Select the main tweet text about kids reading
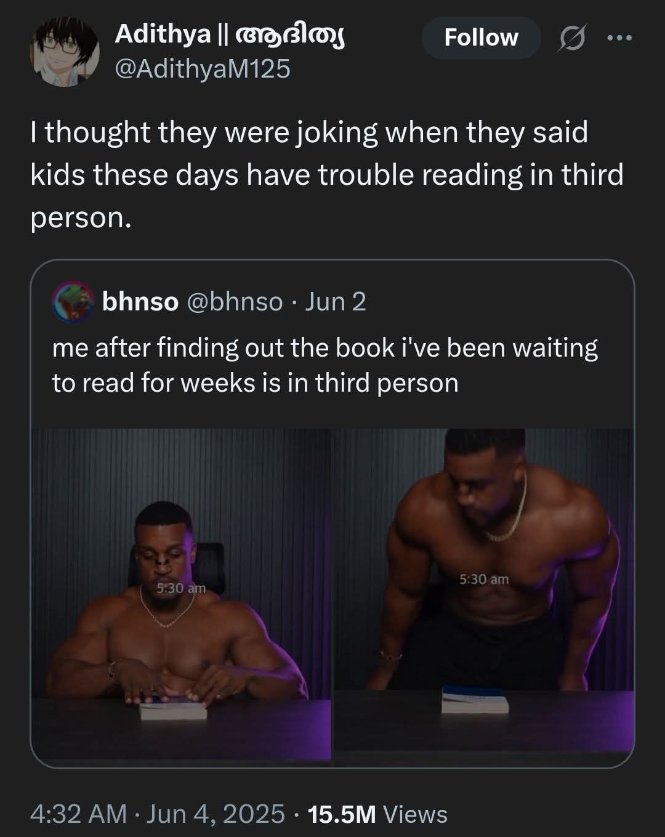Viewport: 665px width, 837px height. point(327,175)
